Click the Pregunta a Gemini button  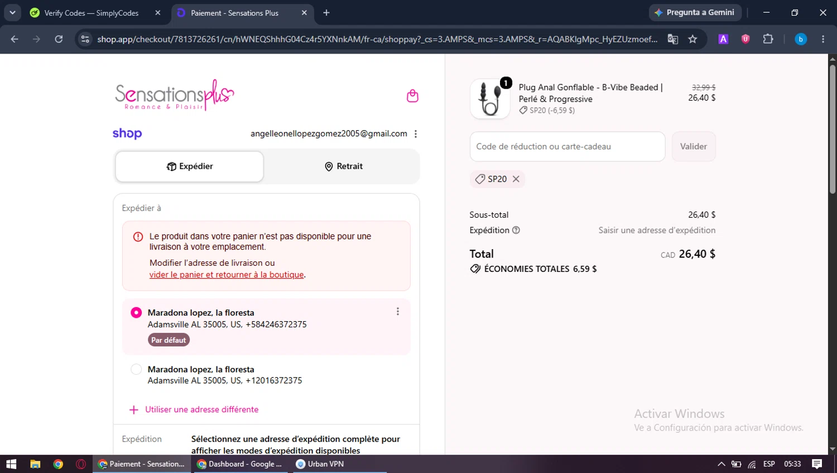[x=695, y=12]
